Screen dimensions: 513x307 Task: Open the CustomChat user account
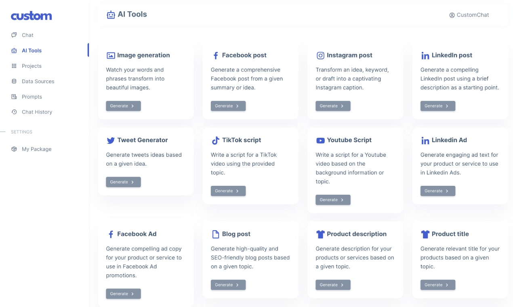tap(469, 15)
